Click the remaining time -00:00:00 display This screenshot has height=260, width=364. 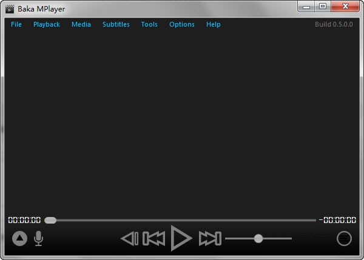pos(337,220)
